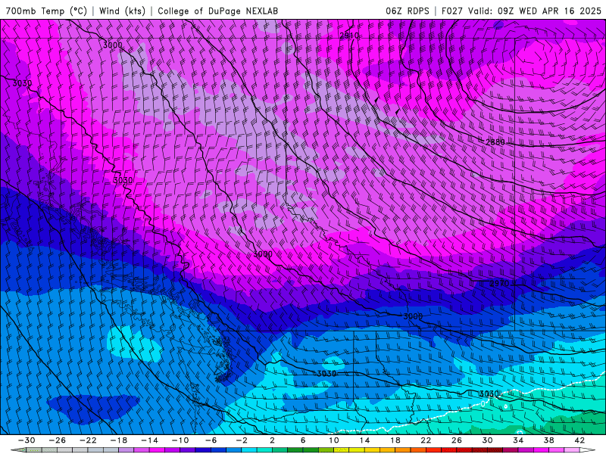
Task: Click the 26 colorbar scale label
Action: (457, 440)
